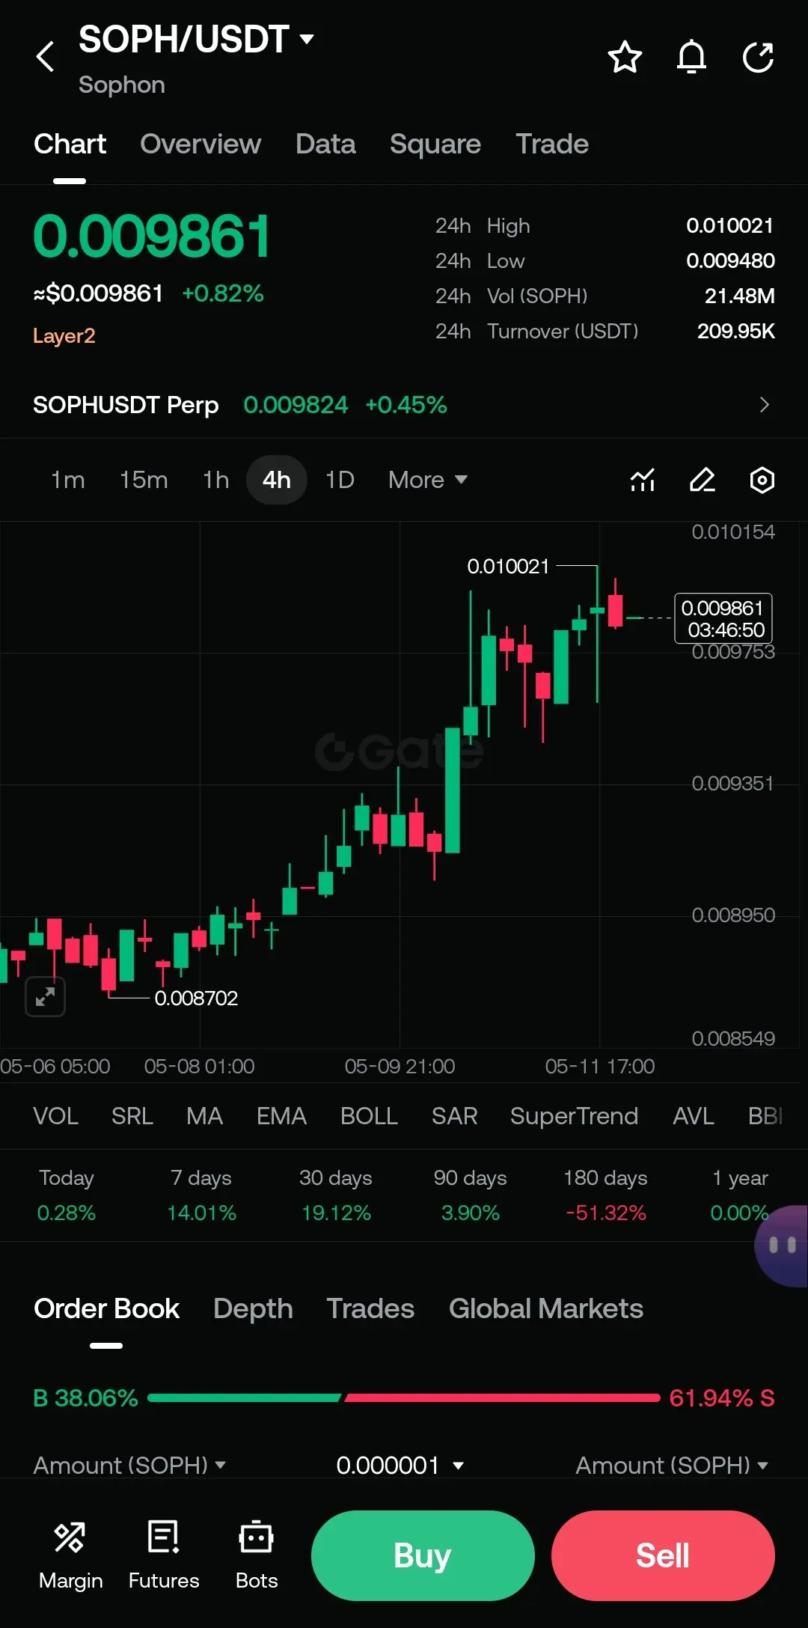Toggle the VOL indicator
The height and width of the screenshot is (1628, 808).
click(55, 1116)
